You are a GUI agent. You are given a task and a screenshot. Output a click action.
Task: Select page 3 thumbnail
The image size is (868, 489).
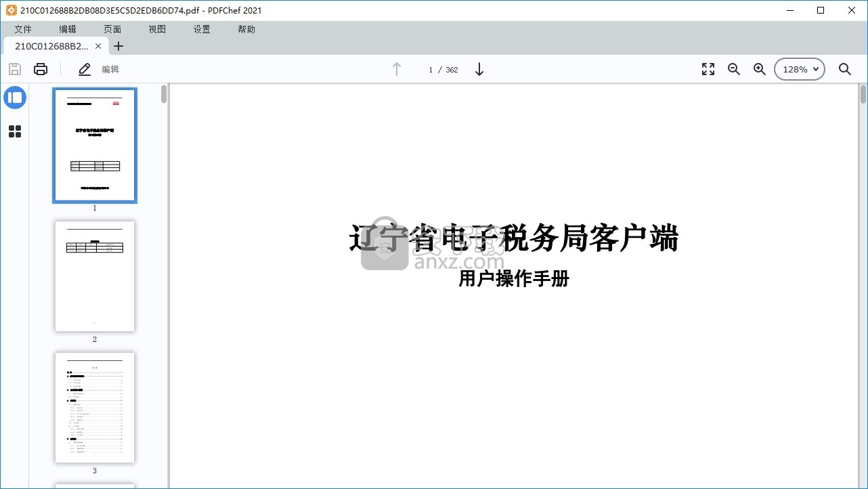tap(95, 408)
